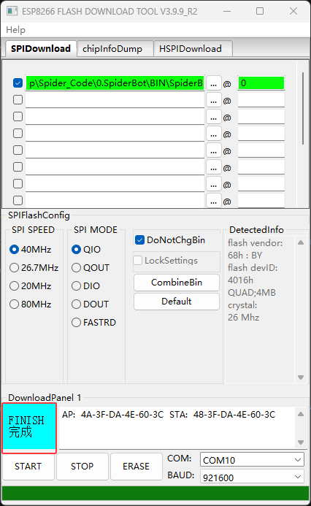This screenshot has width=311, height=506.
Task: Click the second row file path field
Action: tap(115, 100)
